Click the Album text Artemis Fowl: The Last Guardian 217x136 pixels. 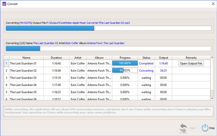106,43
